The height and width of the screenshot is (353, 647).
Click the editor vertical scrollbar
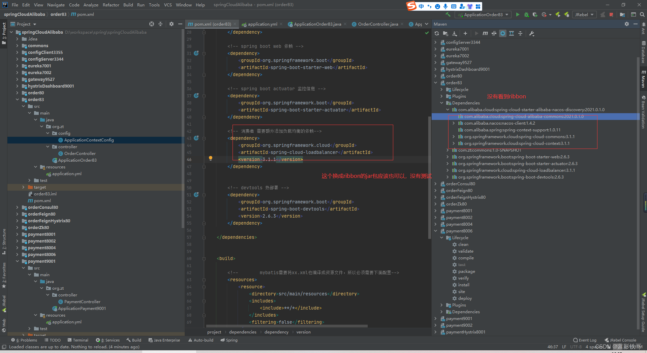pos(429,179)
